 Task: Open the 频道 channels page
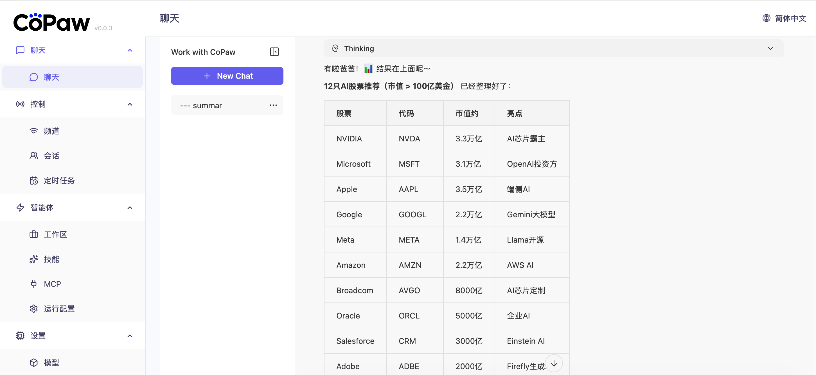[51, 131]
